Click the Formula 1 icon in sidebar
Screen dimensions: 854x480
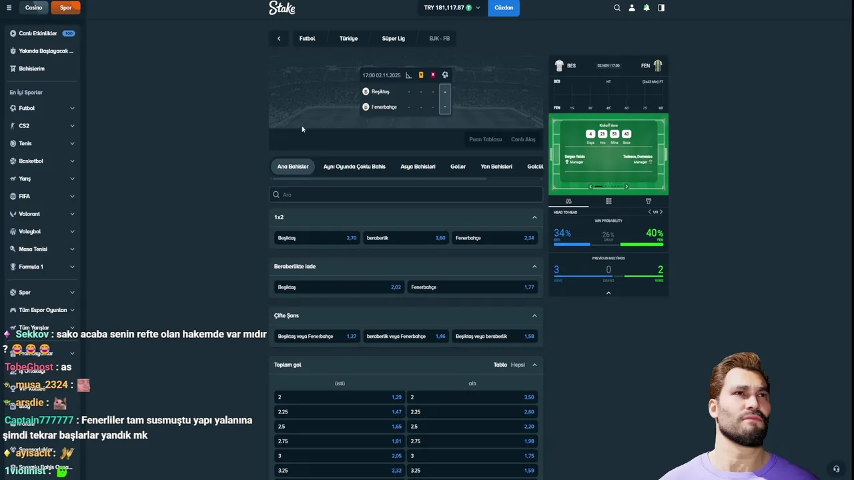(13, 267)
